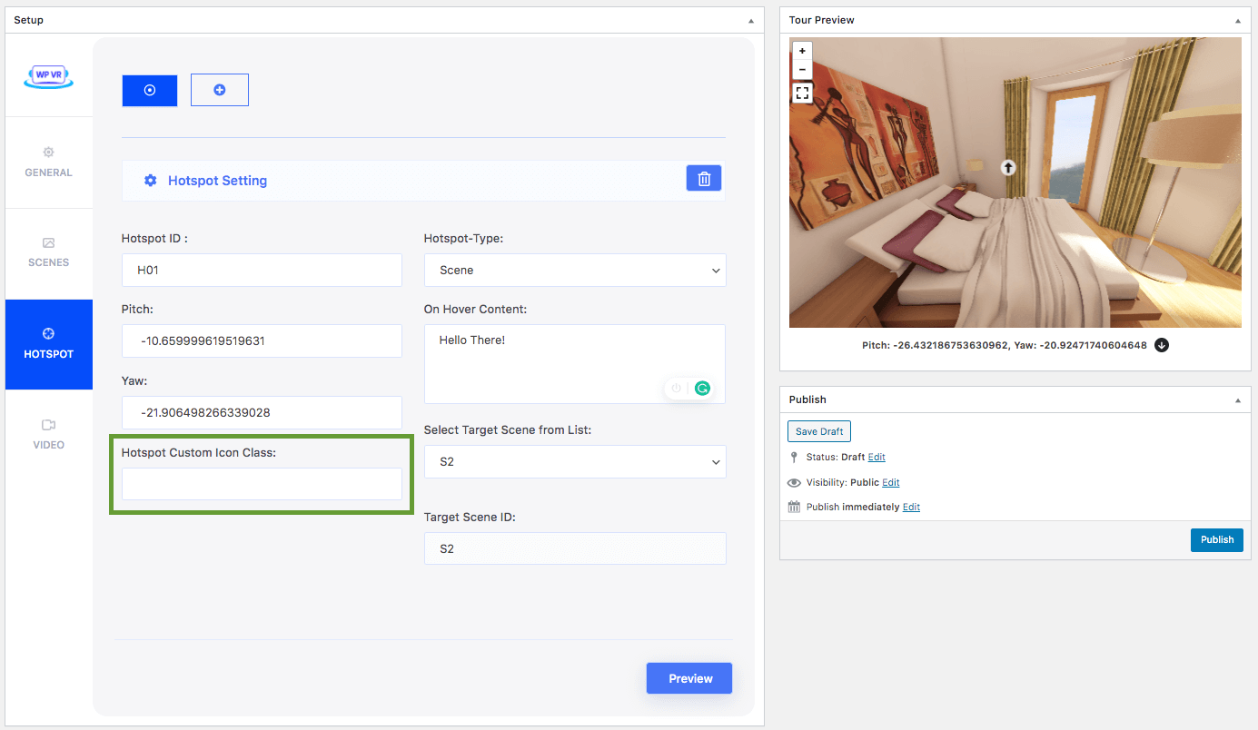Toggle fullscreen in tour preview
The image size is (1258, 730).
[802, 93]
